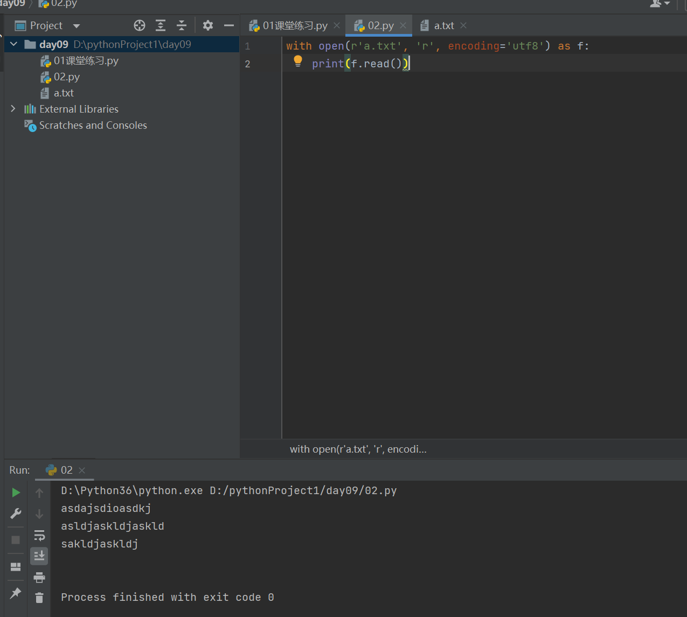The image size is (687, 617).
Task: Click the Locate/Select Opened File crosshair icon
Action: (x=140, y=25)
